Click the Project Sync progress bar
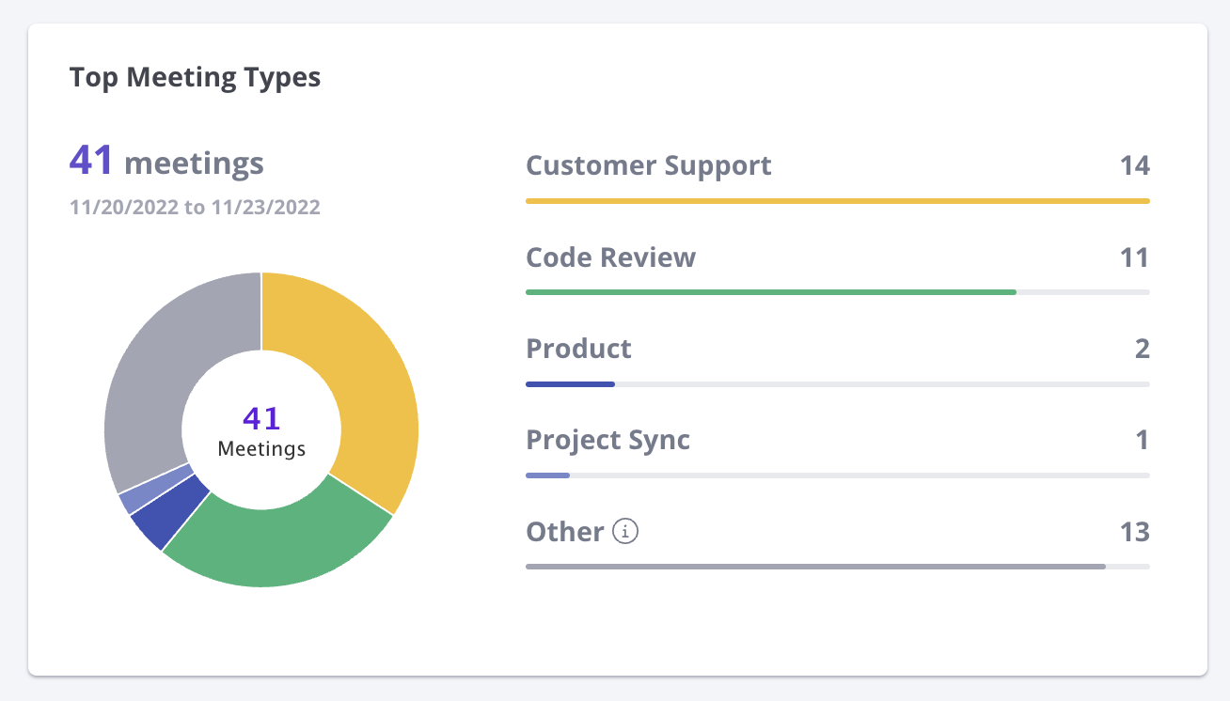 548,475
